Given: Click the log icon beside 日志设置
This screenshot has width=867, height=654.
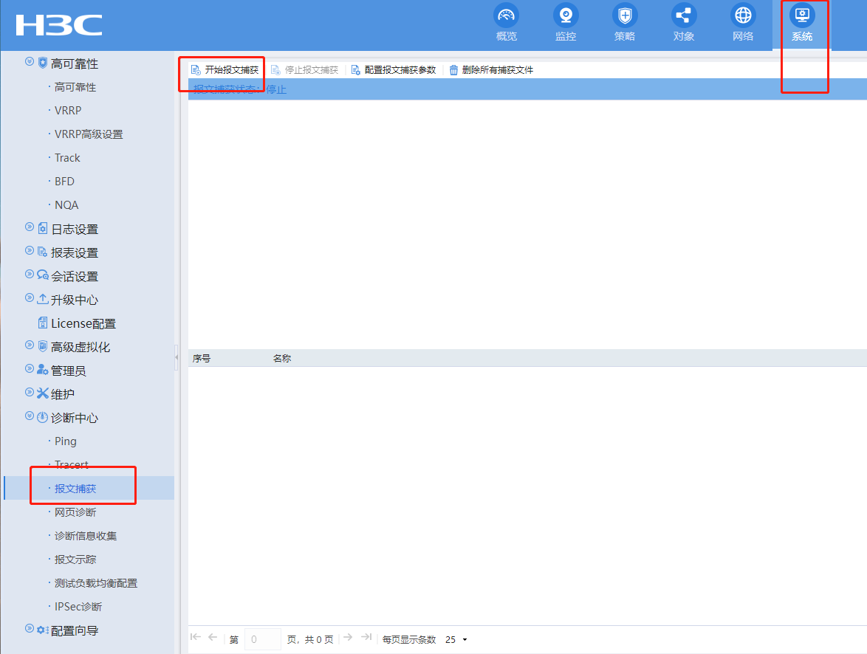Looking at the screenshot, I should click(x=43, y=228).
